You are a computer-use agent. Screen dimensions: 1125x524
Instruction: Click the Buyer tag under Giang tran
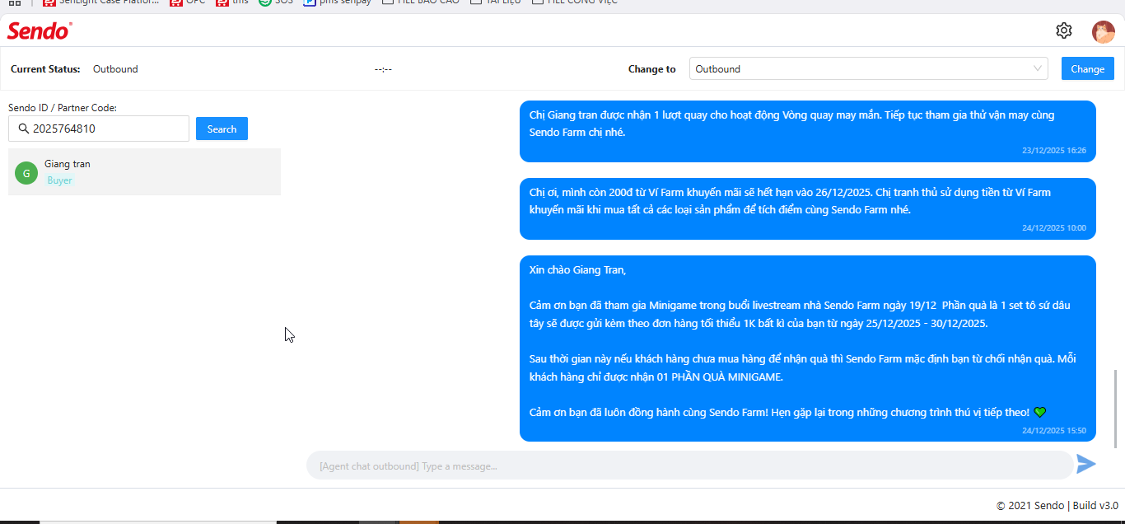pyautogui.click(x=59, y=180)
